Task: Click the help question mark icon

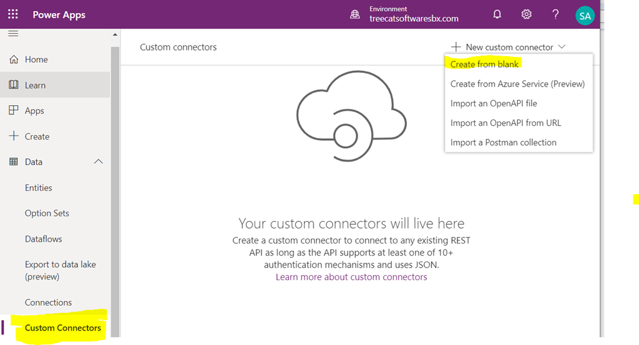Action: pyautogui.click(x=555, y=15)
